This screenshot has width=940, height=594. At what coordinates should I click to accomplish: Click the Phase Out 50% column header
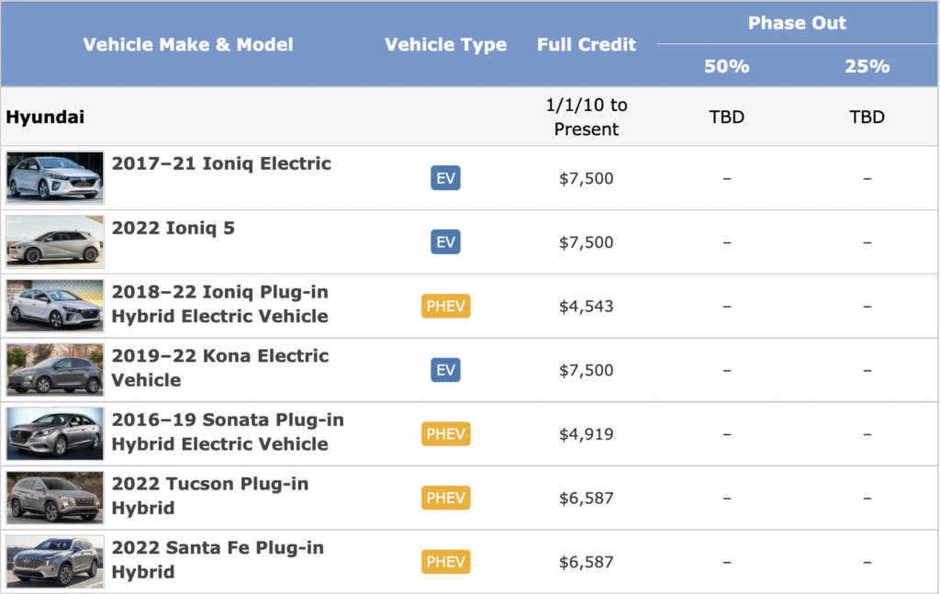tap(726, 66)
